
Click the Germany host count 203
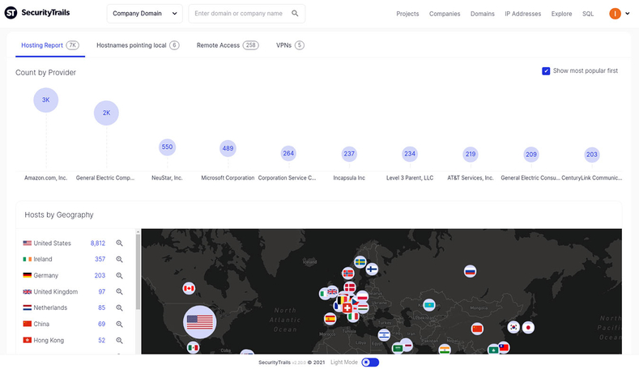pos(100,275)
